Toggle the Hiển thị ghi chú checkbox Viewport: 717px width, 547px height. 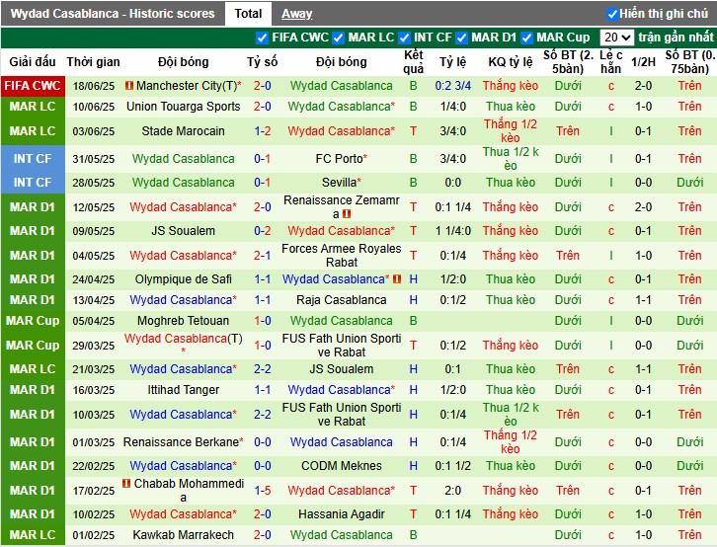click(612, 14)
